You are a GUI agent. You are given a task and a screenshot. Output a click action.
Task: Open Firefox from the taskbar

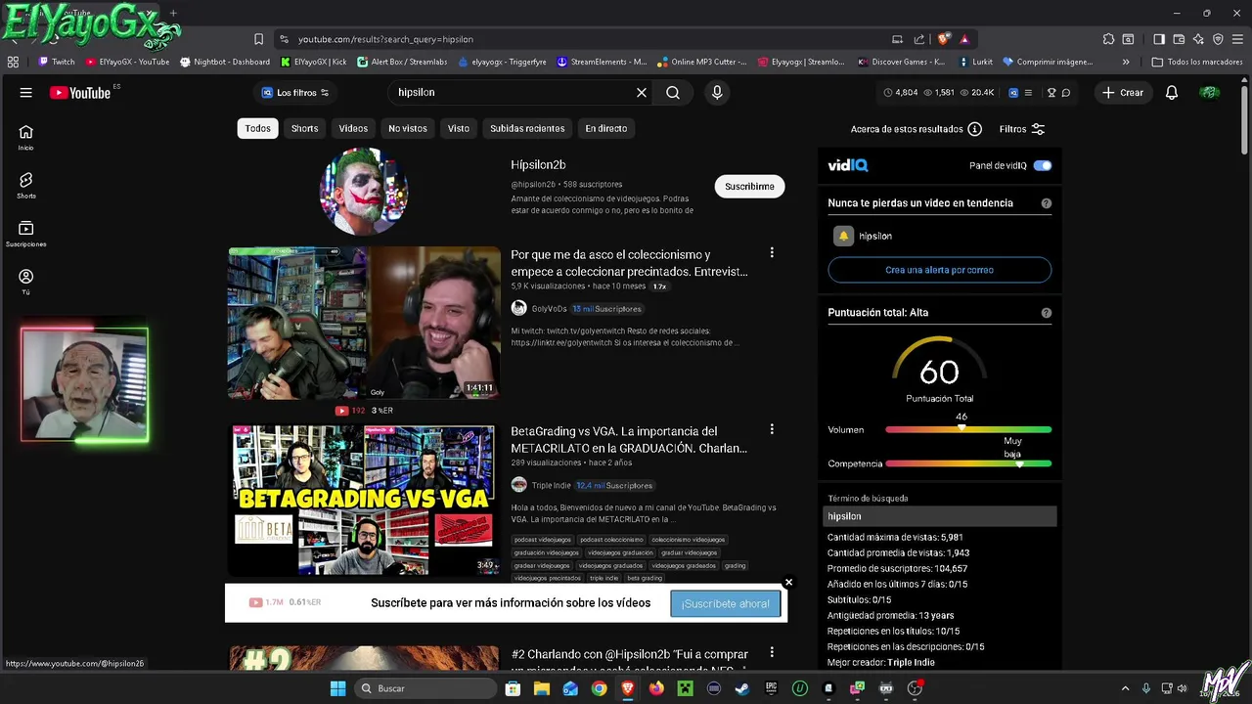pyautogui.click(x=656, y=688)
